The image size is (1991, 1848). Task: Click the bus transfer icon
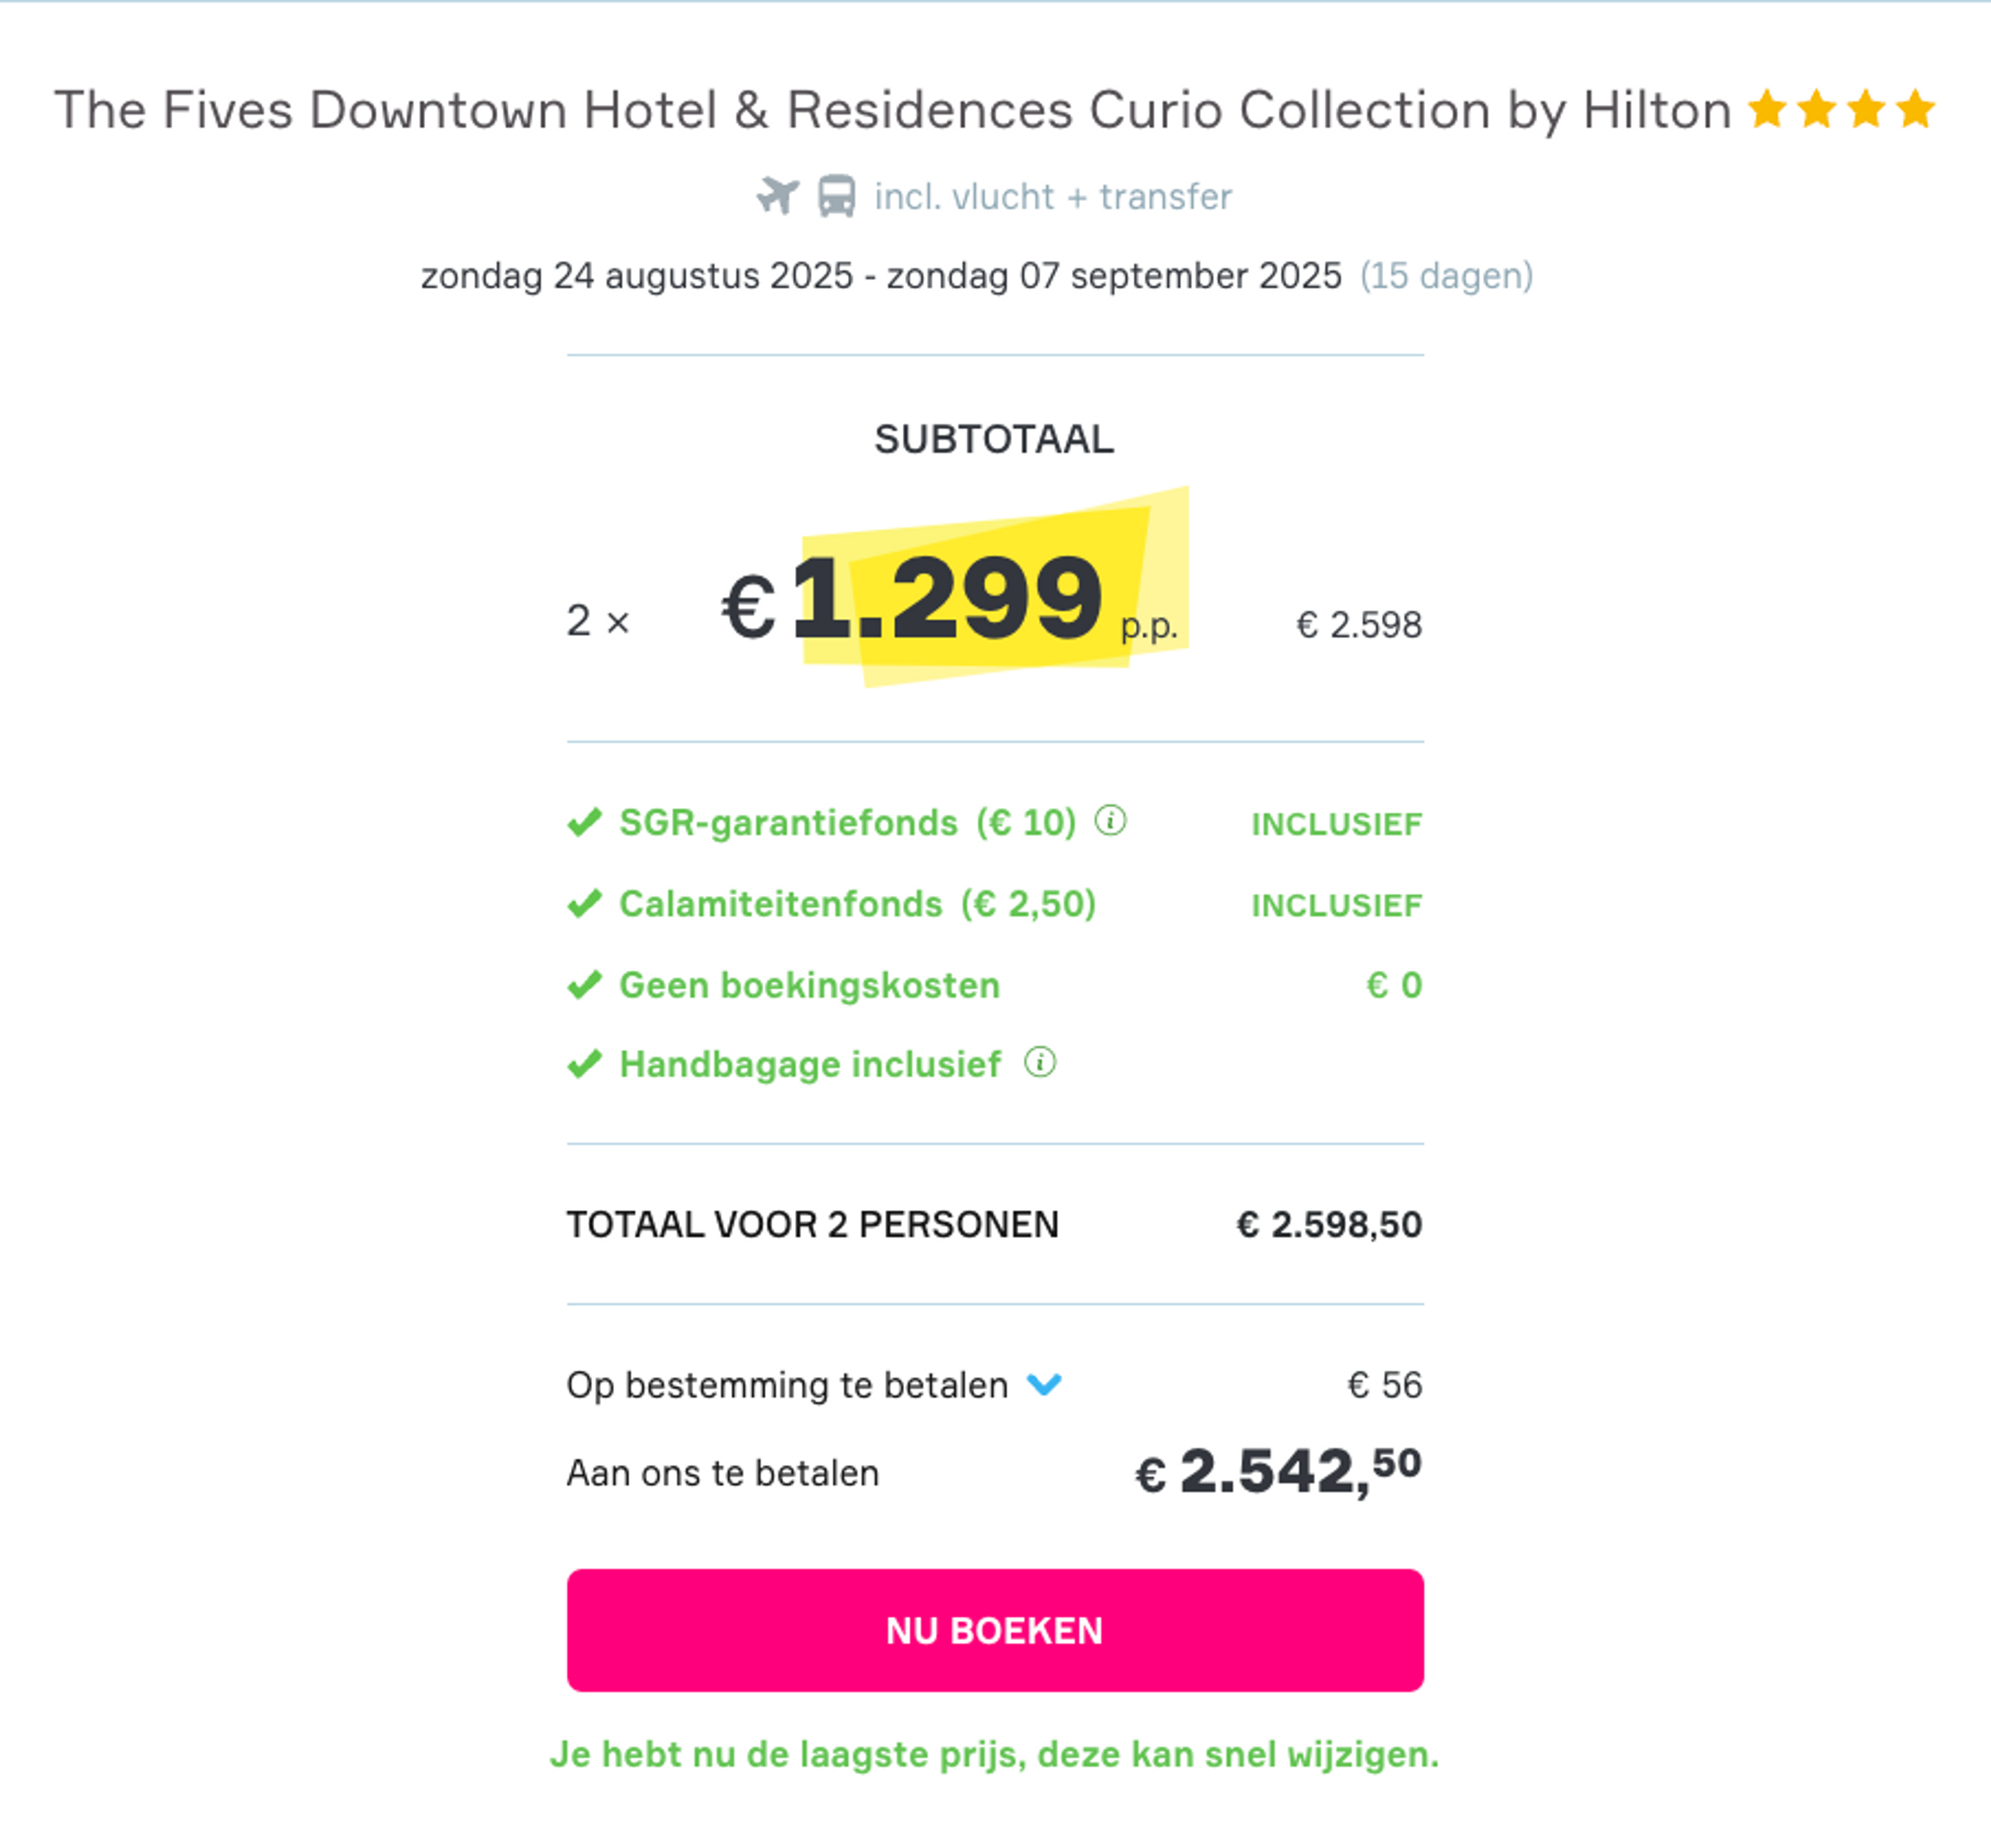coord(836,196)
